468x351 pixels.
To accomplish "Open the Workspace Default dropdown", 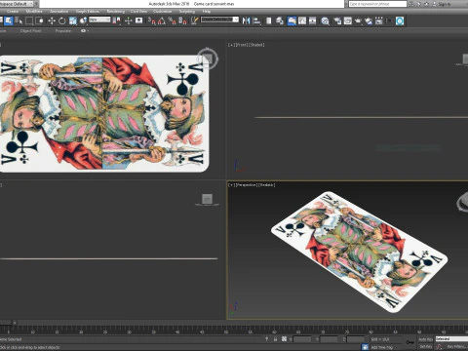I will (18, 4).
